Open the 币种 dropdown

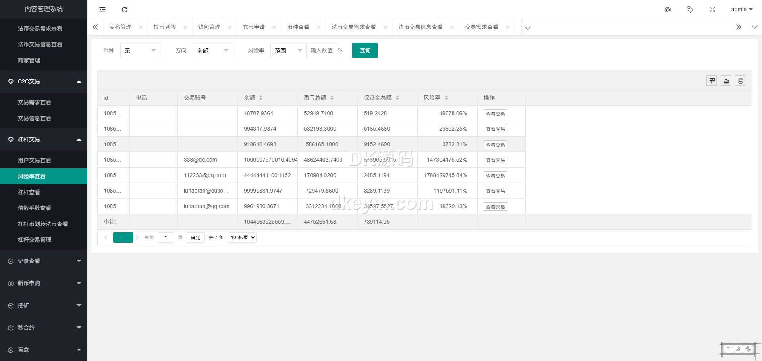(140, 51)
